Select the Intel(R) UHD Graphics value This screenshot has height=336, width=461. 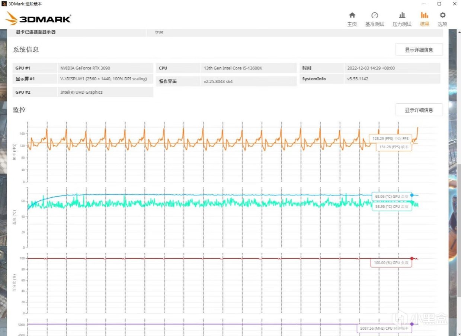(81, 92)
